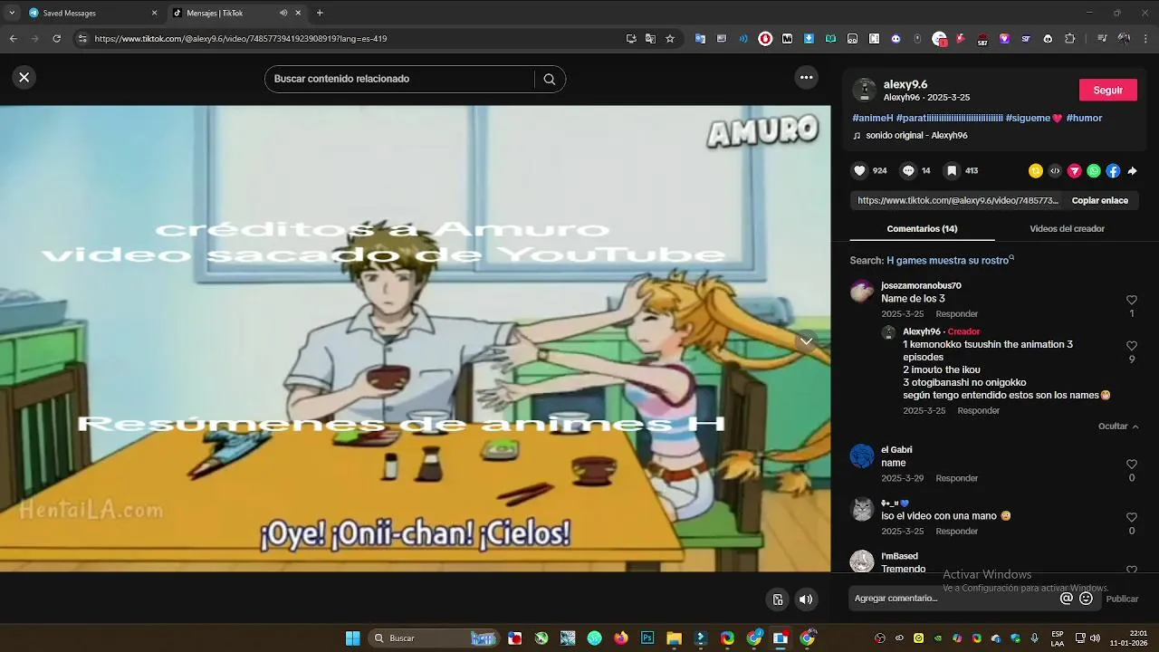1159x652 pixels.
Task: Like the video with the heart icon showing 924
Action: 860,170
